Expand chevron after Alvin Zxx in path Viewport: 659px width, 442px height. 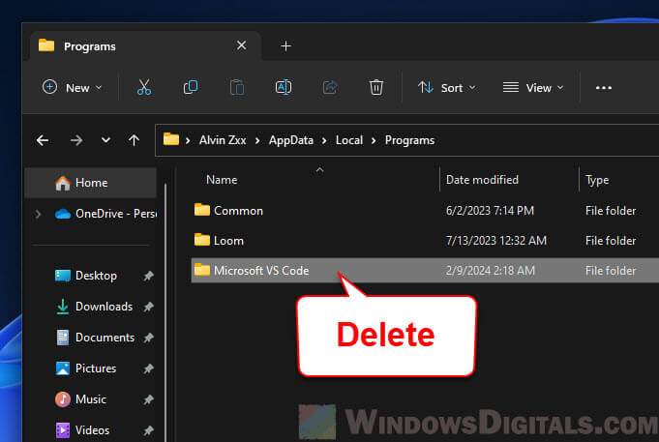point(257,141)
